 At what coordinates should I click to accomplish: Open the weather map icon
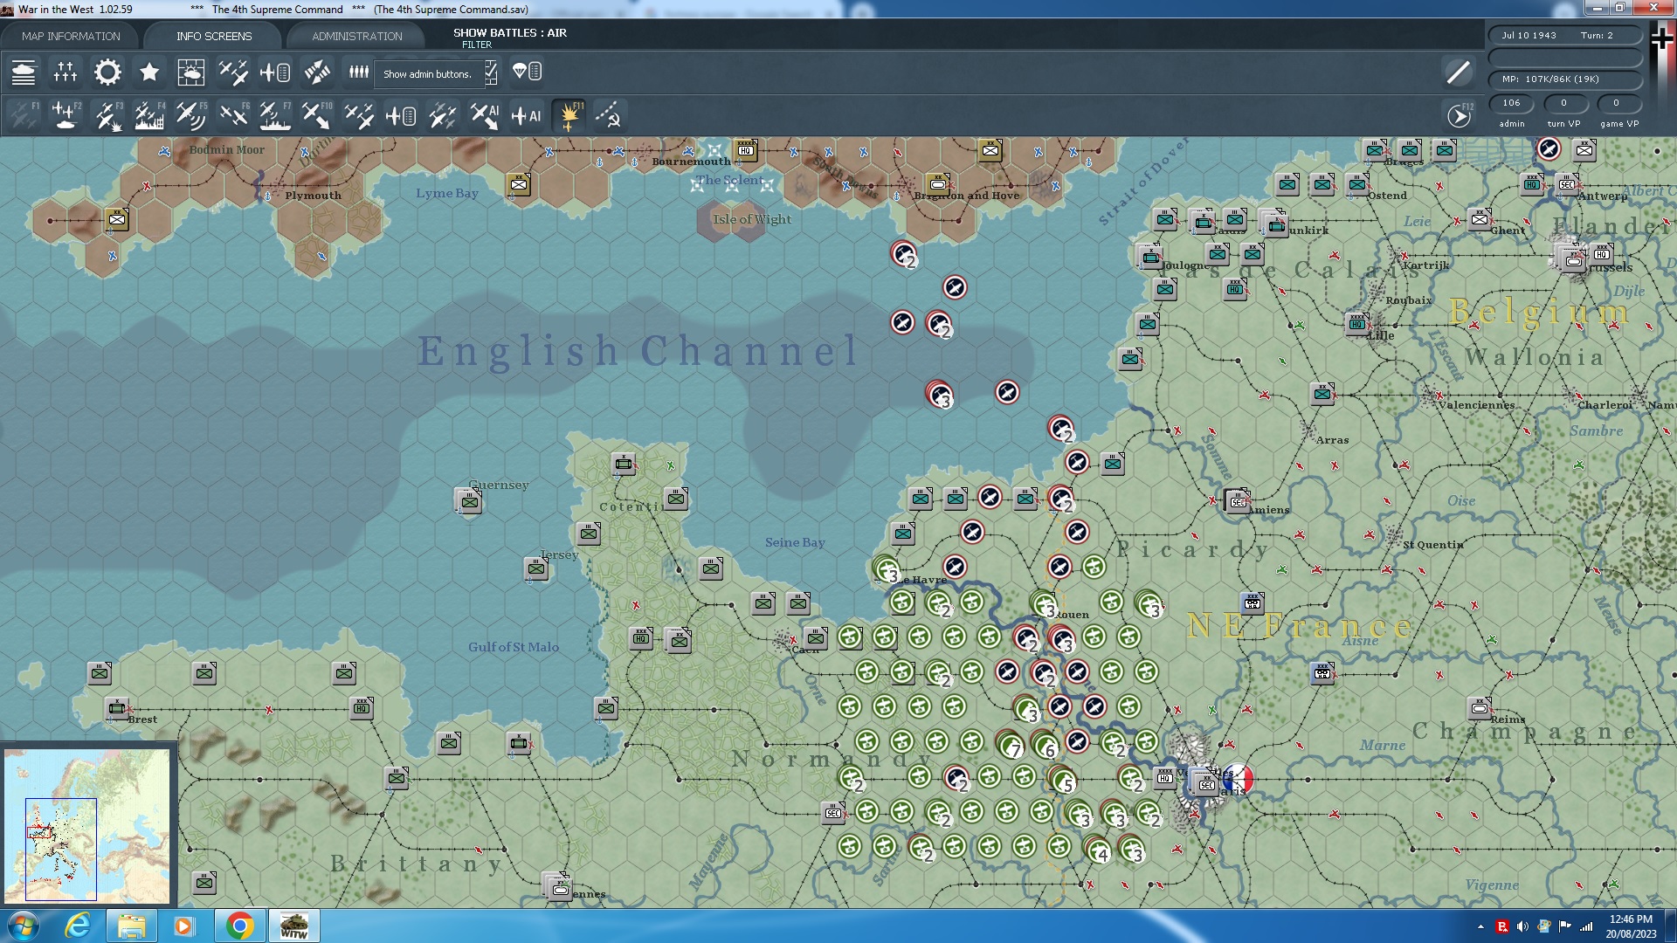click(x=190, y=72)
